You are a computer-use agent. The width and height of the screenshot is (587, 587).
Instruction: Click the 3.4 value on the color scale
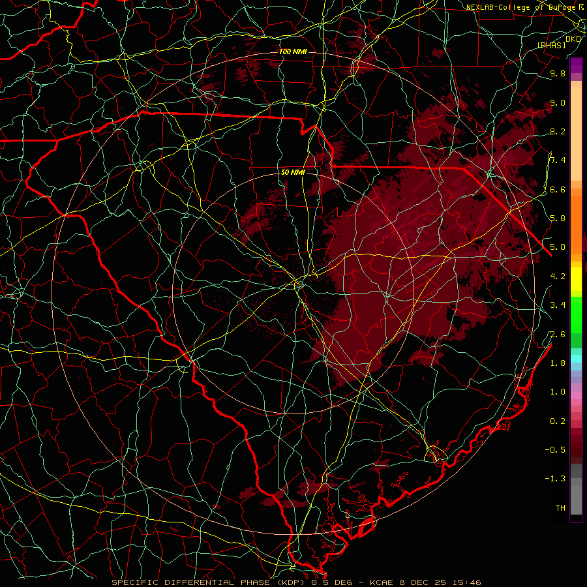[558, 305]
